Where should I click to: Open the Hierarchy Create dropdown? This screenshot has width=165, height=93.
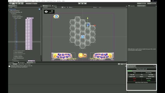click(11, 7)
